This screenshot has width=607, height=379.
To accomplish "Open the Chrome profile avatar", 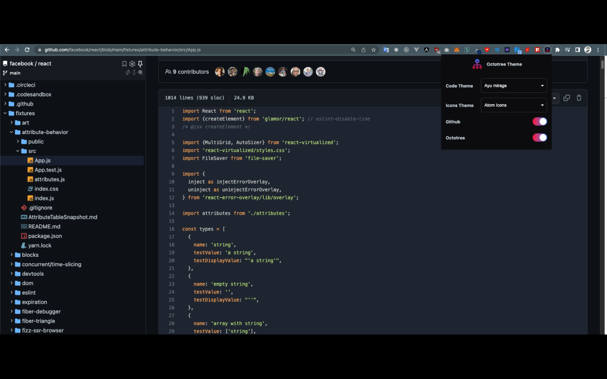I will pos(588,50).
